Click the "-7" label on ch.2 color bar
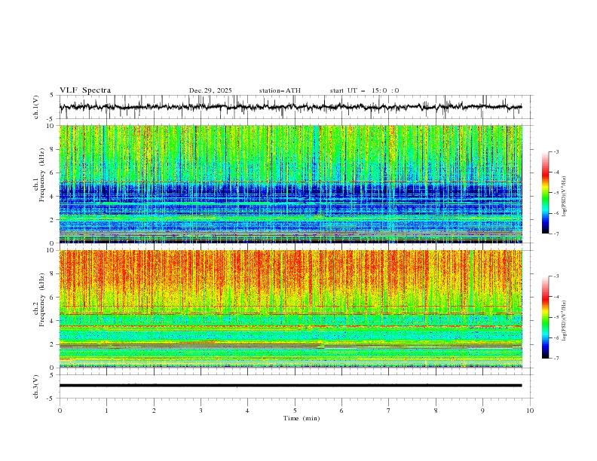The width and height of the screenshot is (597, 461). [556, 359]
